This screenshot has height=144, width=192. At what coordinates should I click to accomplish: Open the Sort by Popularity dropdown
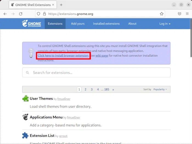160,89
